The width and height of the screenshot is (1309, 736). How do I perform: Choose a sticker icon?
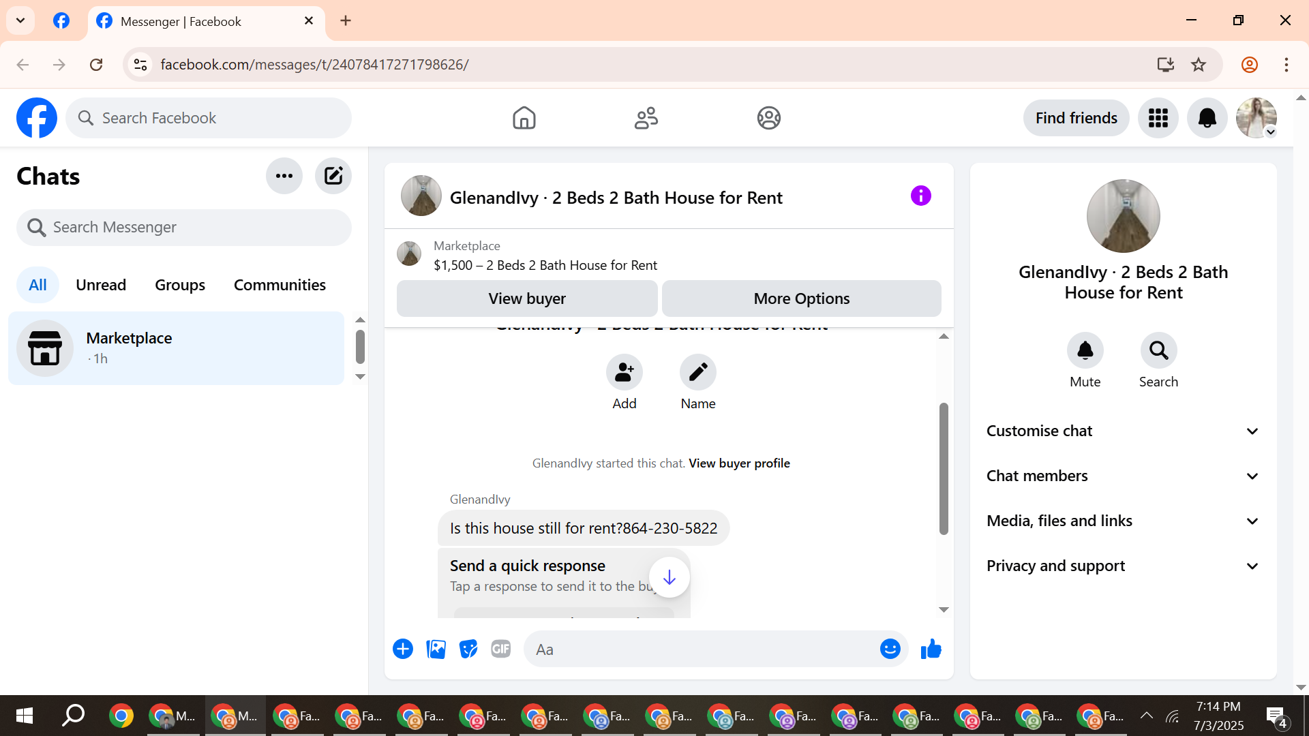click(x=468, y=649)
